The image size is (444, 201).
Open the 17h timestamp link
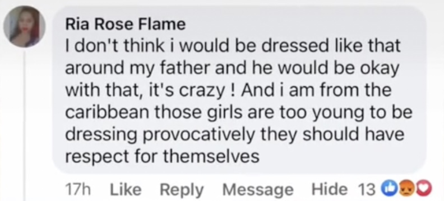click(77, 189)
